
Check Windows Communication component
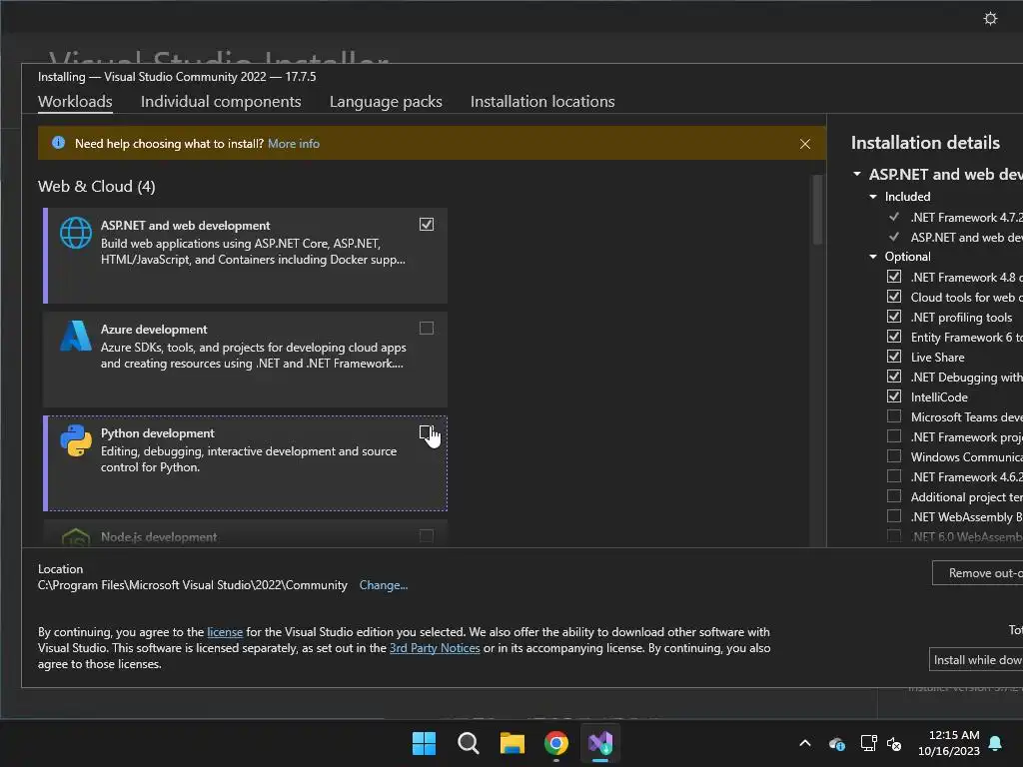(894, 456)
